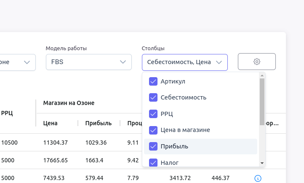Click the percent cell 7.79

(133, 178)
